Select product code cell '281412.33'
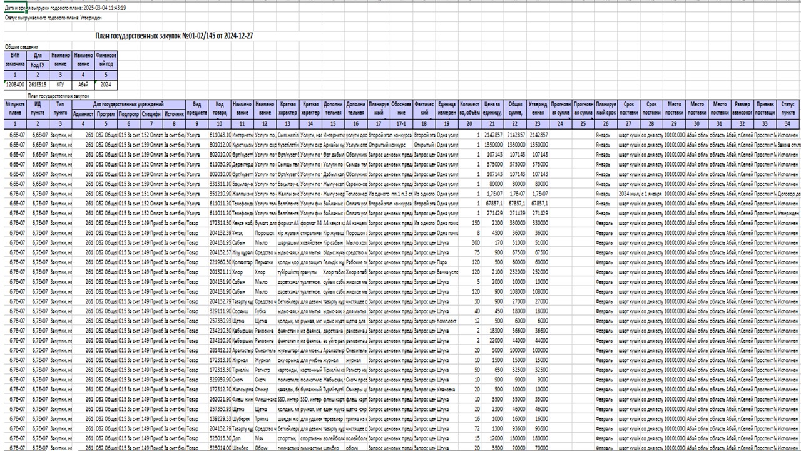Screen dimensions: 801x451 (219, 350)
